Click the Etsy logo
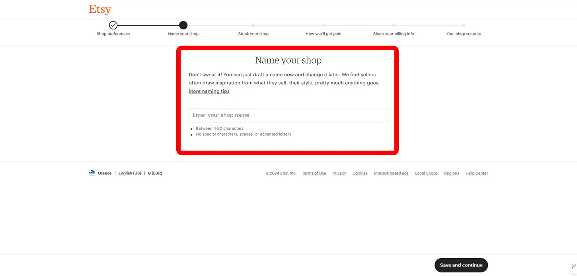Image resolution: width=577 pixels, height=276 pixels. tap(100, 10)
